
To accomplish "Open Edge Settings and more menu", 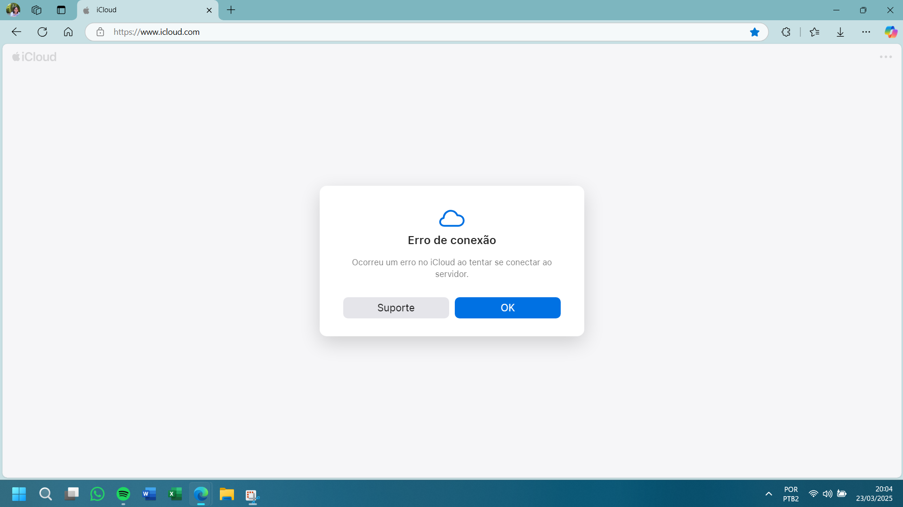I will [x=866, y=32].
